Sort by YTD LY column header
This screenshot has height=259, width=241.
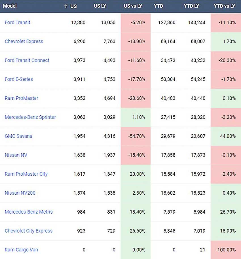[191, 6]
